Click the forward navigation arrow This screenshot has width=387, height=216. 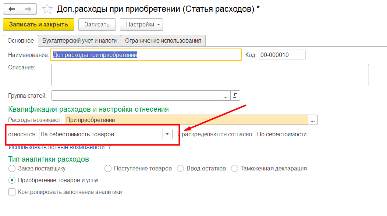point(28,9)
